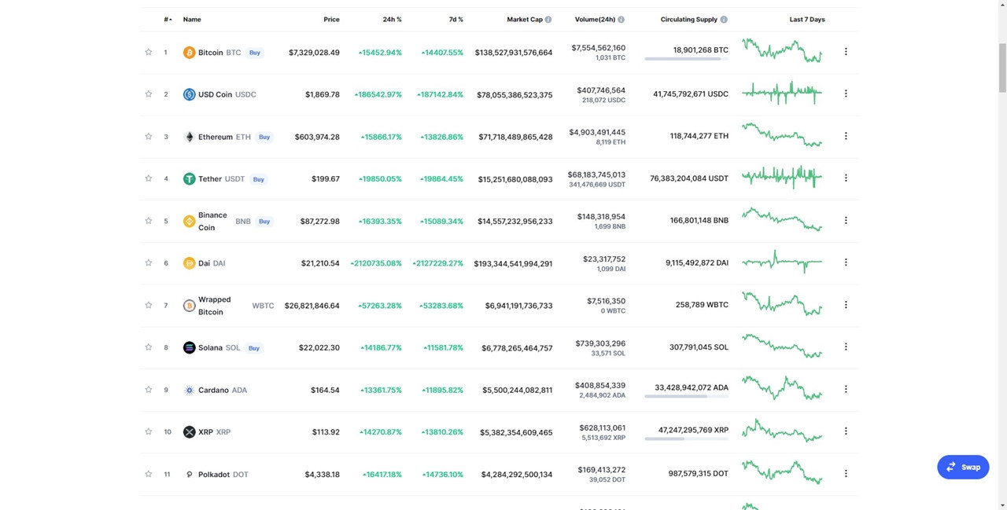
Task: Star Wrapped Bitcoin row
Action: tap(148, 305)
